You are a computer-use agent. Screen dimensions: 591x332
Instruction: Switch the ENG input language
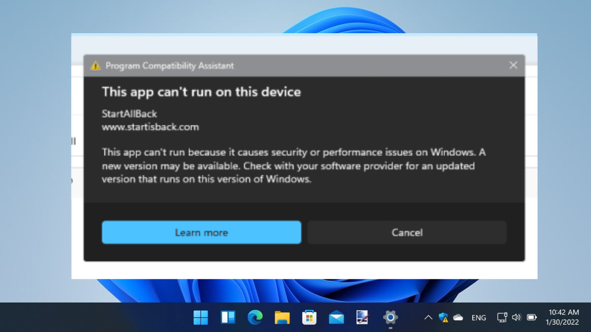479,318
